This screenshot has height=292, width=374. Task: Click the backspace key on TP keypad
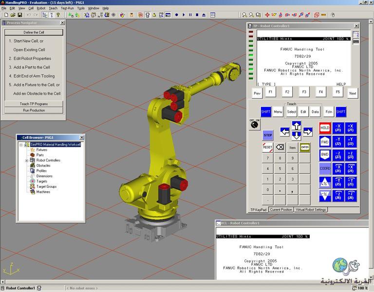pos(280,147)
